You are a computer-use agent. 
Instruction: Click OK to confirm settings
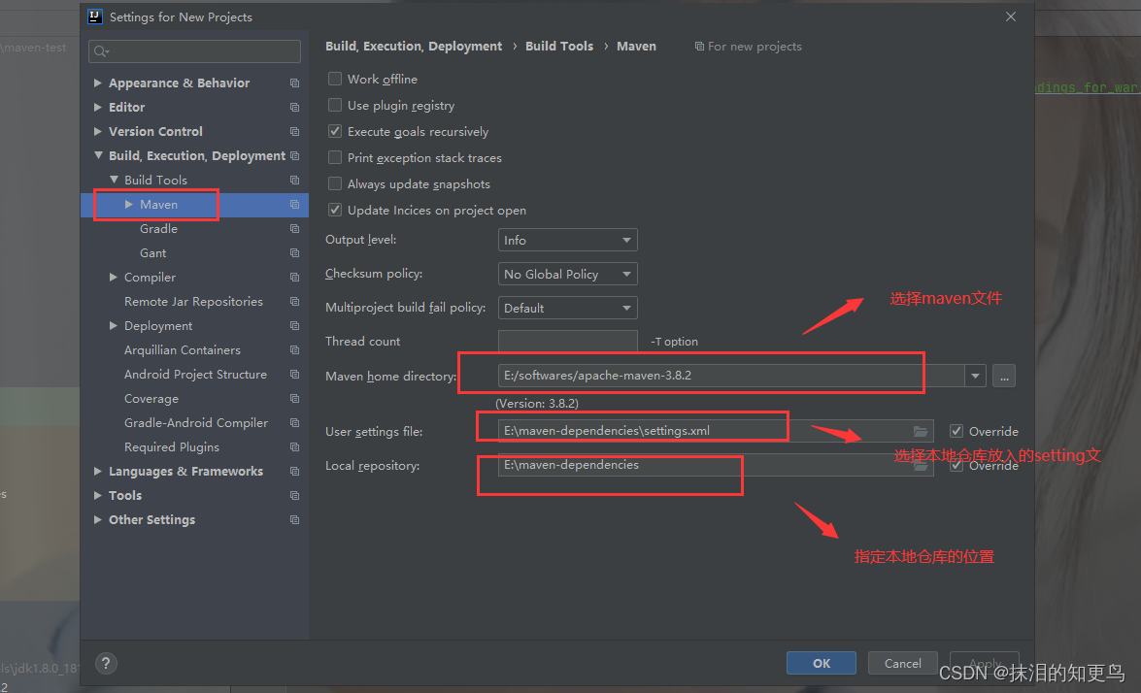click(x=822, y=663)
